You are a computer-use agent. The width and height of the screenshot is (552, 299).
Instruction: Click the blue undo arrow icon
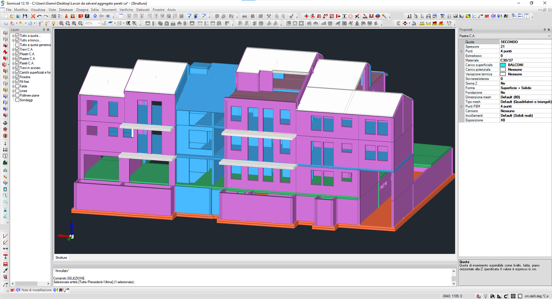pos(39,16)
